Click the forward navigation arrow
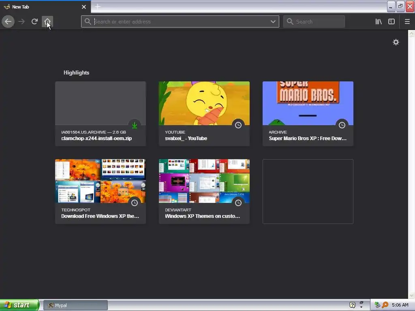Screen dimensions: 415x311 [21, 21]
